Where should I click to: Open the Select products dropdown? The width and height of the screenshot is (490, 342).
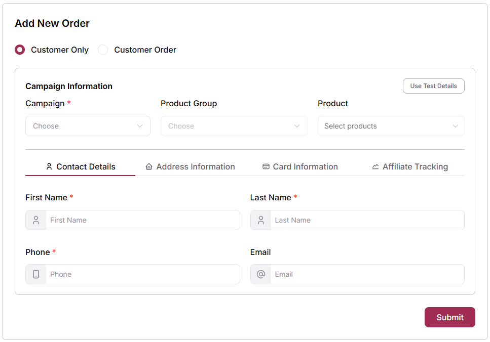pos(391,126)
